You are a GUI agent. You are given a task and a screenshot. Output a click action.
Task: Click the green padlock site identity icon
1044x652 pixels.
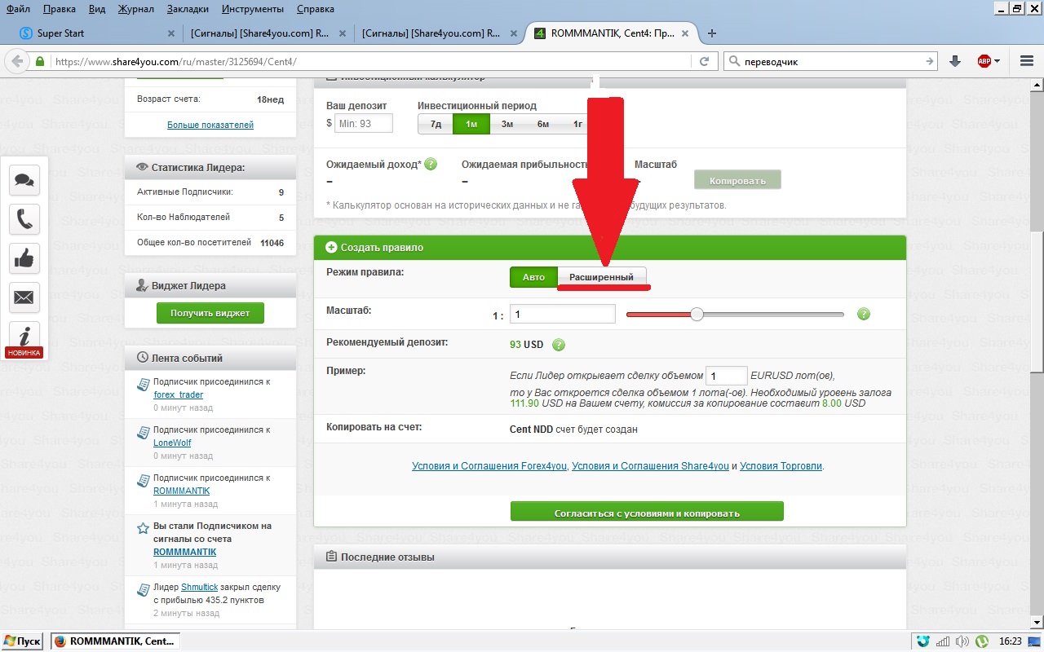(39, 61)
